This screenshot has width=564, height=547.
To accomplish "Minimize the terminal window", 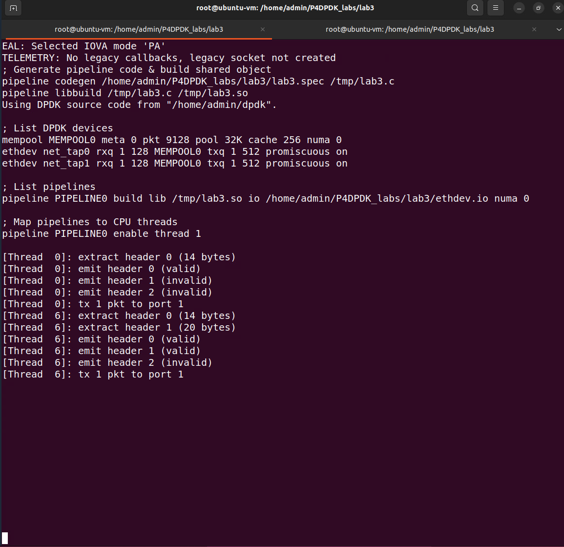I will [519, 8].
